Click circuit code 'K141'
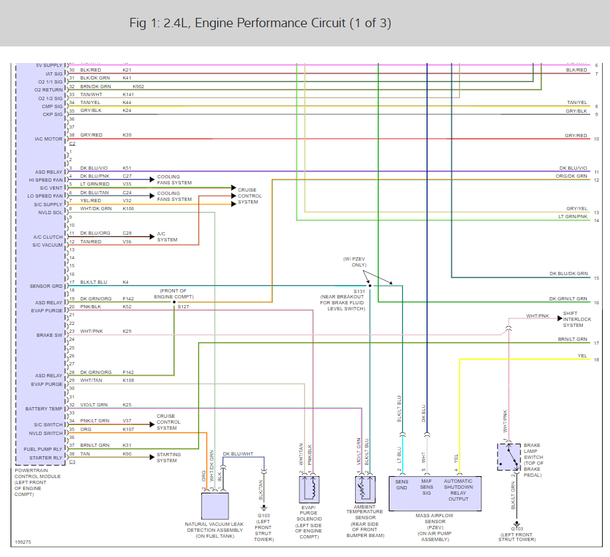This screenshot has width=610, height=557. tap(128, 95)
